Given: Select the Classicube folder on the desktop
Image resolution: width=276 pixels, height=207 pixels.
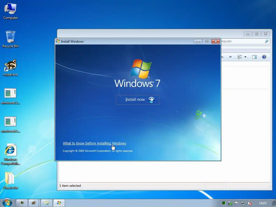Looking at the screenshot, I should (11, 181).
